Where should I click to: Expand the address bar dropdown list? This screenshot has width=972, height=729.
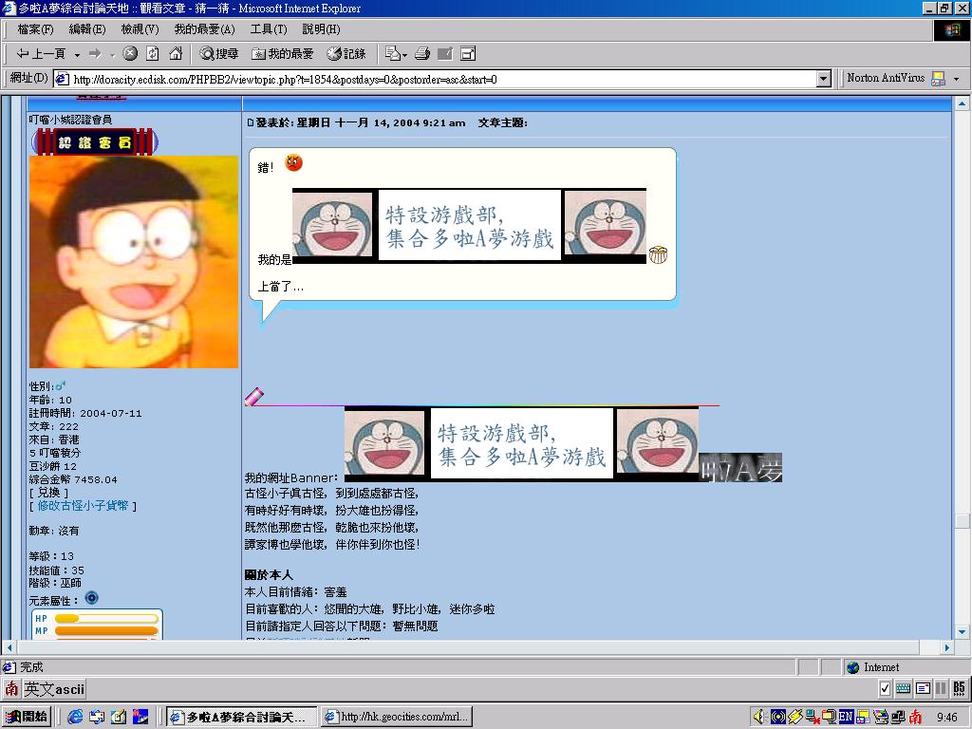pos(824,80)
